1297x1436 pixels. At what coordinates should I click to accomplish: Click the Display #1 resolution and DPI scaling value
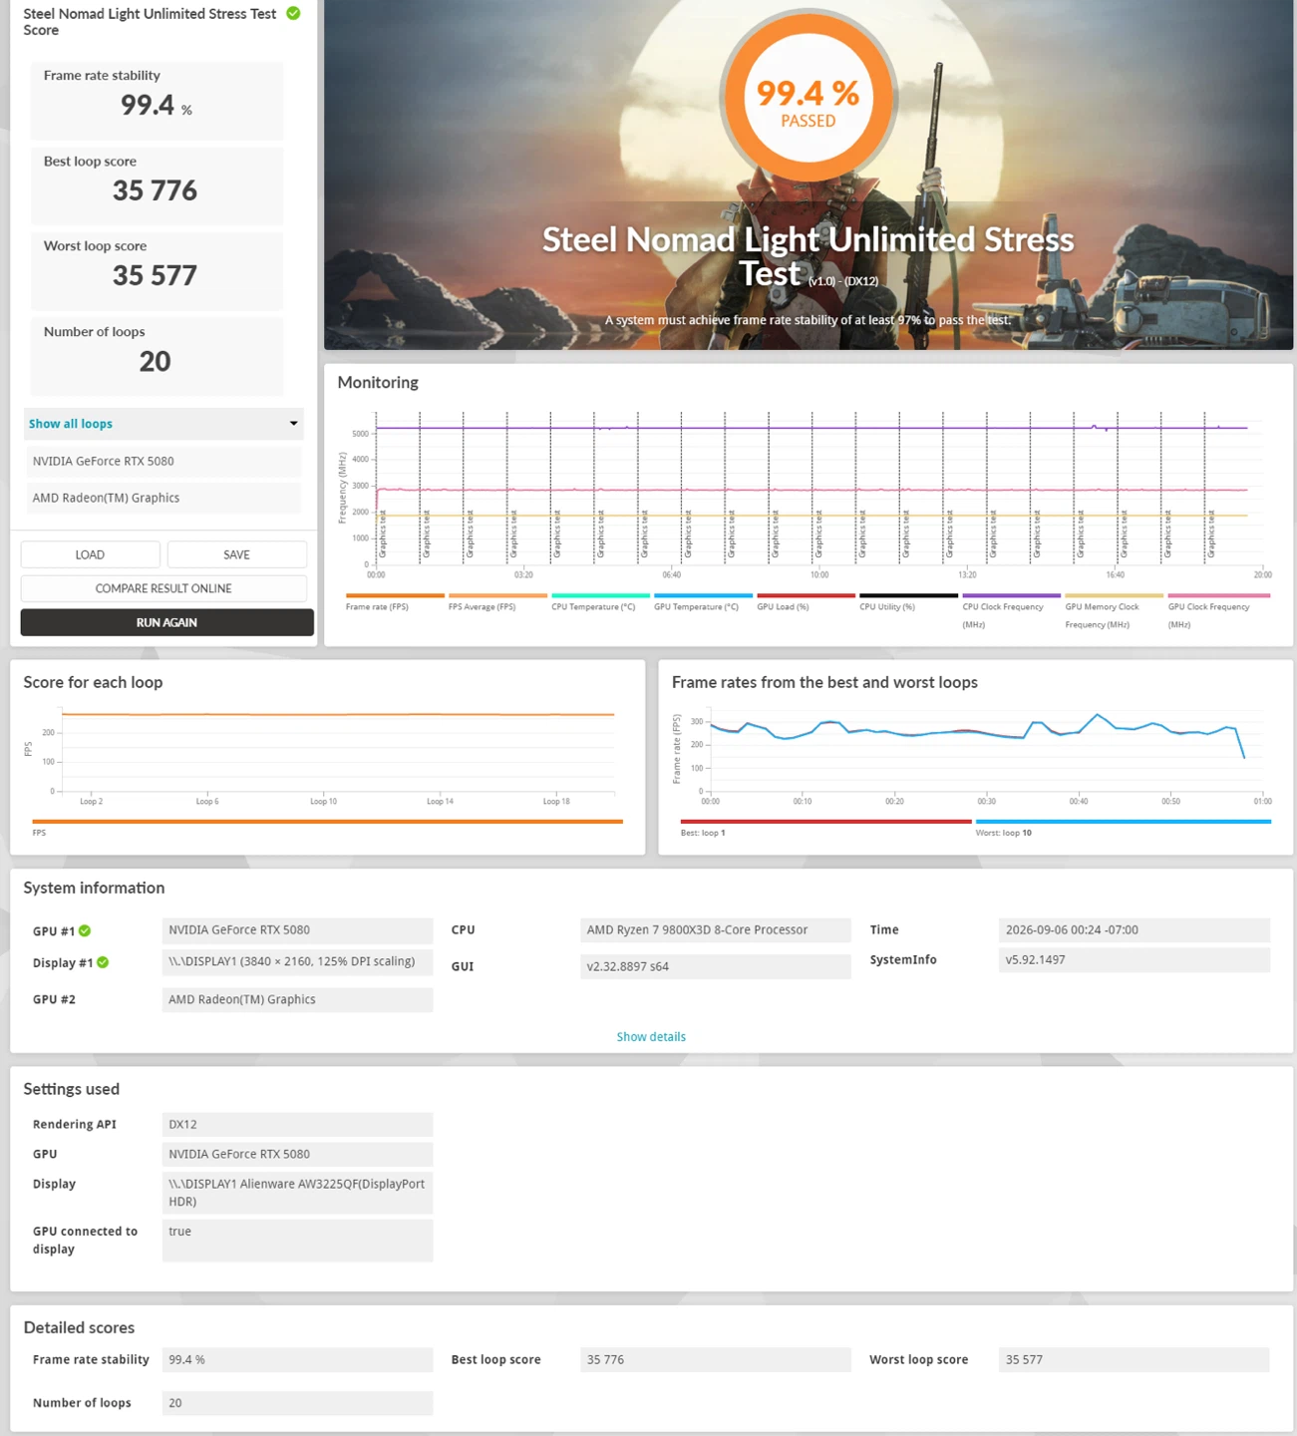pos(297,961)
